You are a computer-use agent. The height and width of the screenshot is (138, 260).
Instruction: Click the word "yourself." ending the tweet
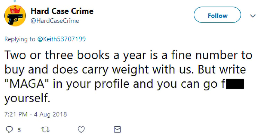point(28,99)
